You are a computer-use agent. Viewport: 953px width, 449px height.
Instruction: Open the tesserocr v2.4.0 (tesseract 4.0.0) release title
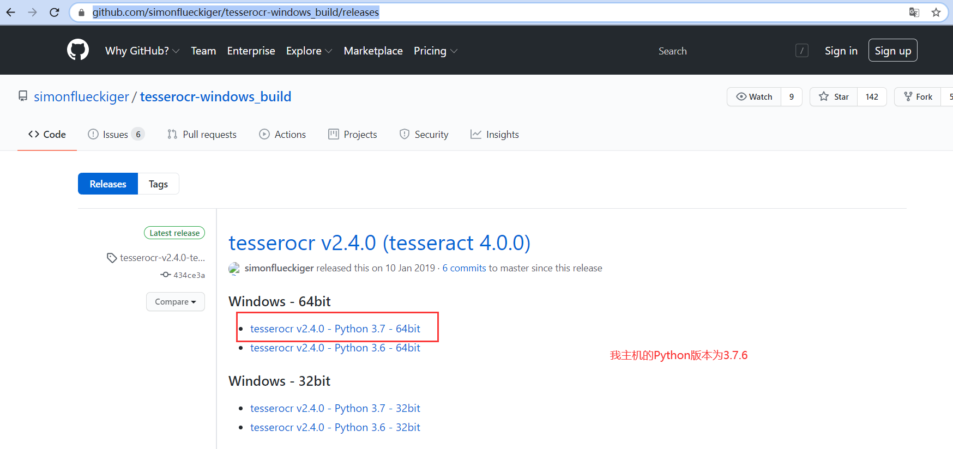click(379, 242)
